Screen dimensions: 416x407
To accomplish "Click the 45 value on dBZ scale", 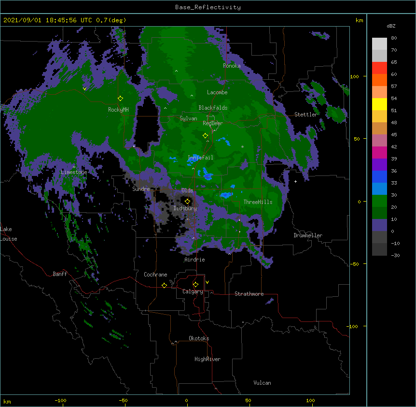I will 394,134.
